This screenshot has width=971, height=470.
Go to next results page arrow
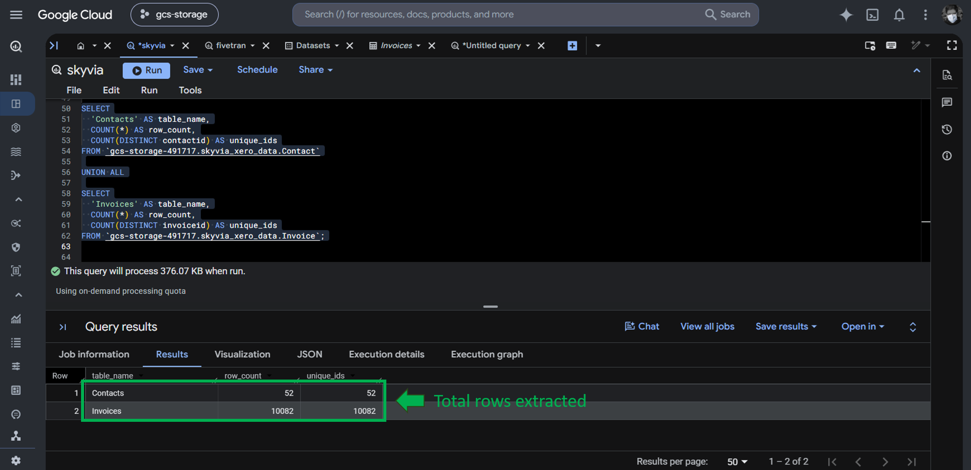pos(885,462)
